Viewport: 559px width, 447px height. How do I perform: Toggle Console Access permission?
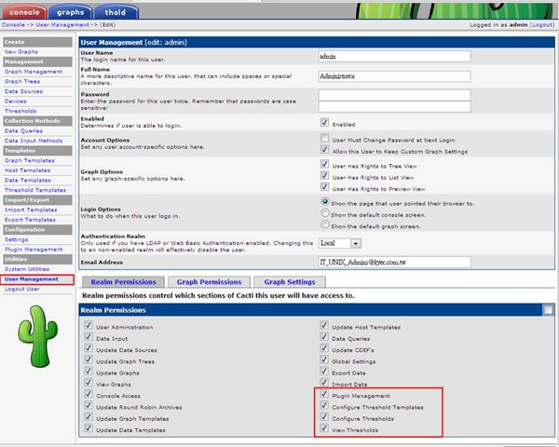coord(89,394)
